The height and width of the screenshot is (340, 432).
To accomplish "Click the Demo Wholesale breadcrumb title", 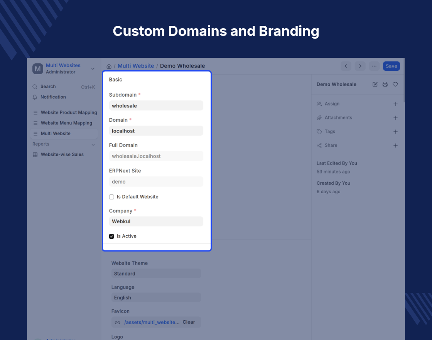I will pos(182,66).
